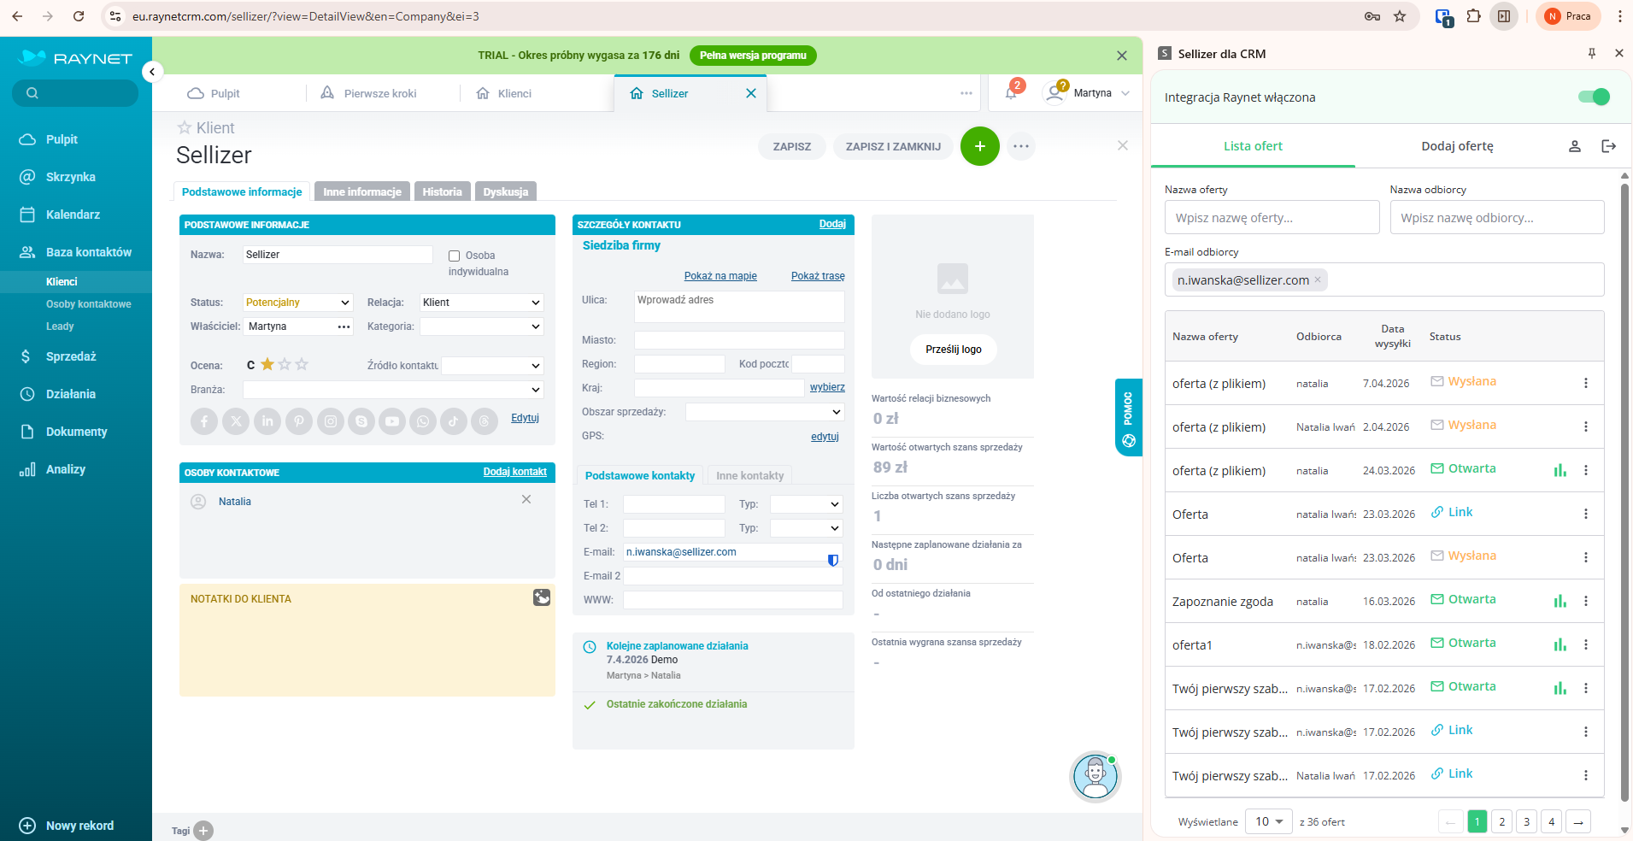This screenshot has height=841, width=1633.
Task: Click the notification bell icon
Action: pos(1011,93)
